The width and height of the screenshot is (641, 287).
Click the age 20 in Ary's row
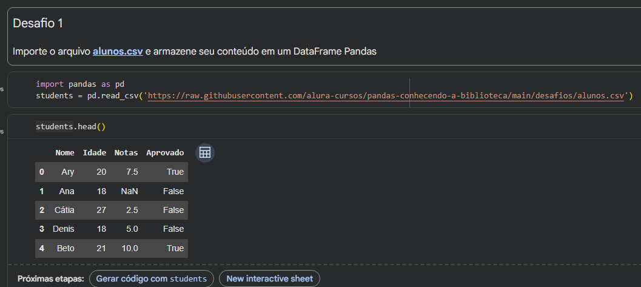(101, 172)
